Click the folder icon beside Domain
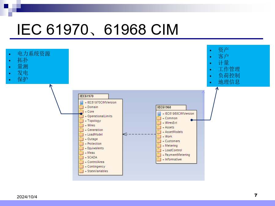The width and height of the screenshot is (275, 206). pyautogui.click(x=81, y=107)
